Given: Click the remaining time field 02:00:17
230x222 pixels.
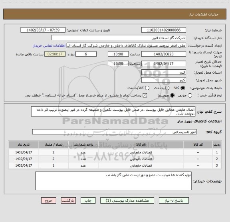Looking at the screenshot, I should tap(55, 54).
